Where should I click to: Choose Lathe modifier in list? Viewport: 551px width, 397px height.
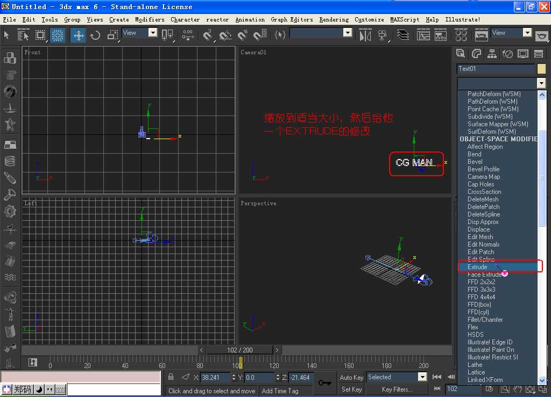tap(475, 365)
